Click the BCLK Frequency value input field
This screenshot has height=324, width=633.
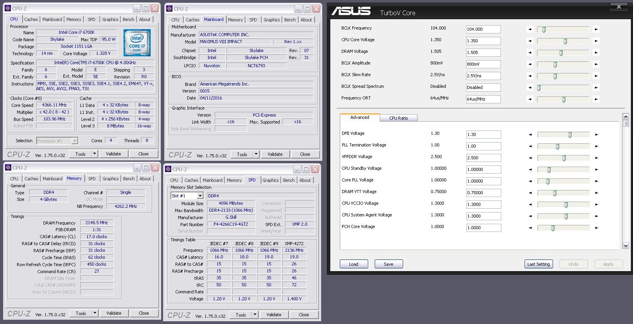click(x=483, y=29)
